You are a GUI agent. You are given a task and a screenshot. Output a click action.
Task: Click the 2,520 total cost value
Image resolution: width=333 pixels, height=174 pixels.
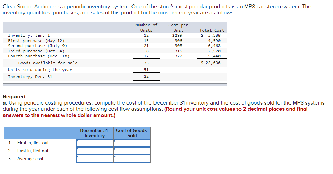point(214,51)
